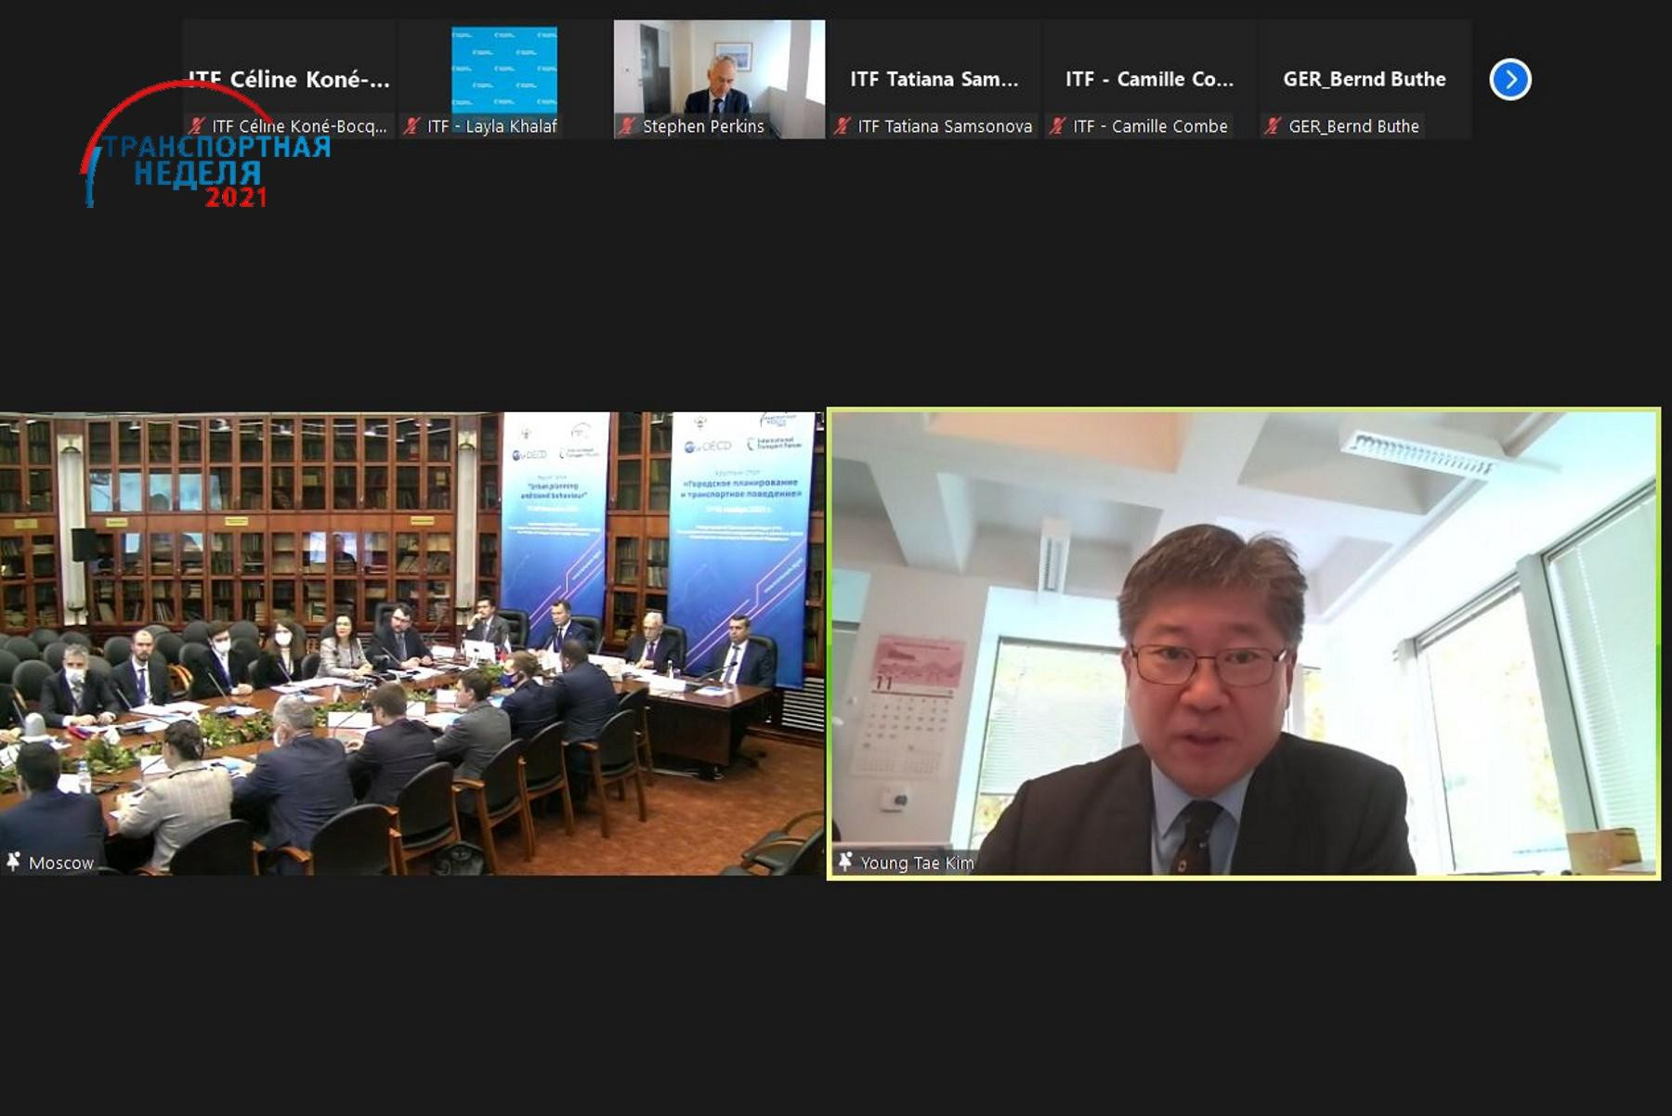Click muted mic icon beside ITF - Layla Khalaf
The width and height of the screenshot is (1672, 1116).
pyautogui.click(x=412, y=126)
